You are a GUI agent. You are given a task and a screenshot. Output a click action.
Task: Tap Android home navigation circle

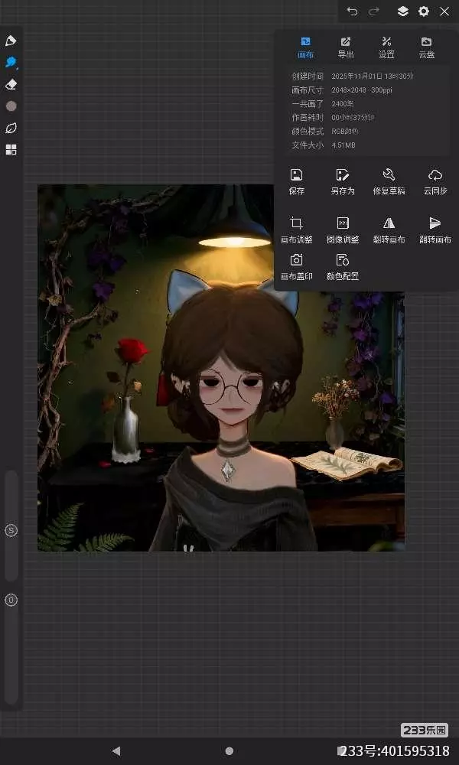[229, 751]
